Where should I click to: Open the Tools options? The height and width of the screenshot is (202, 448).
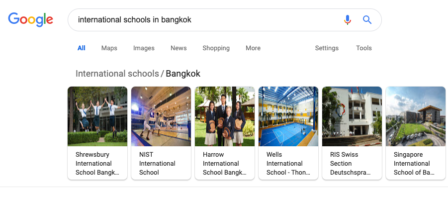tap(363, 48)
